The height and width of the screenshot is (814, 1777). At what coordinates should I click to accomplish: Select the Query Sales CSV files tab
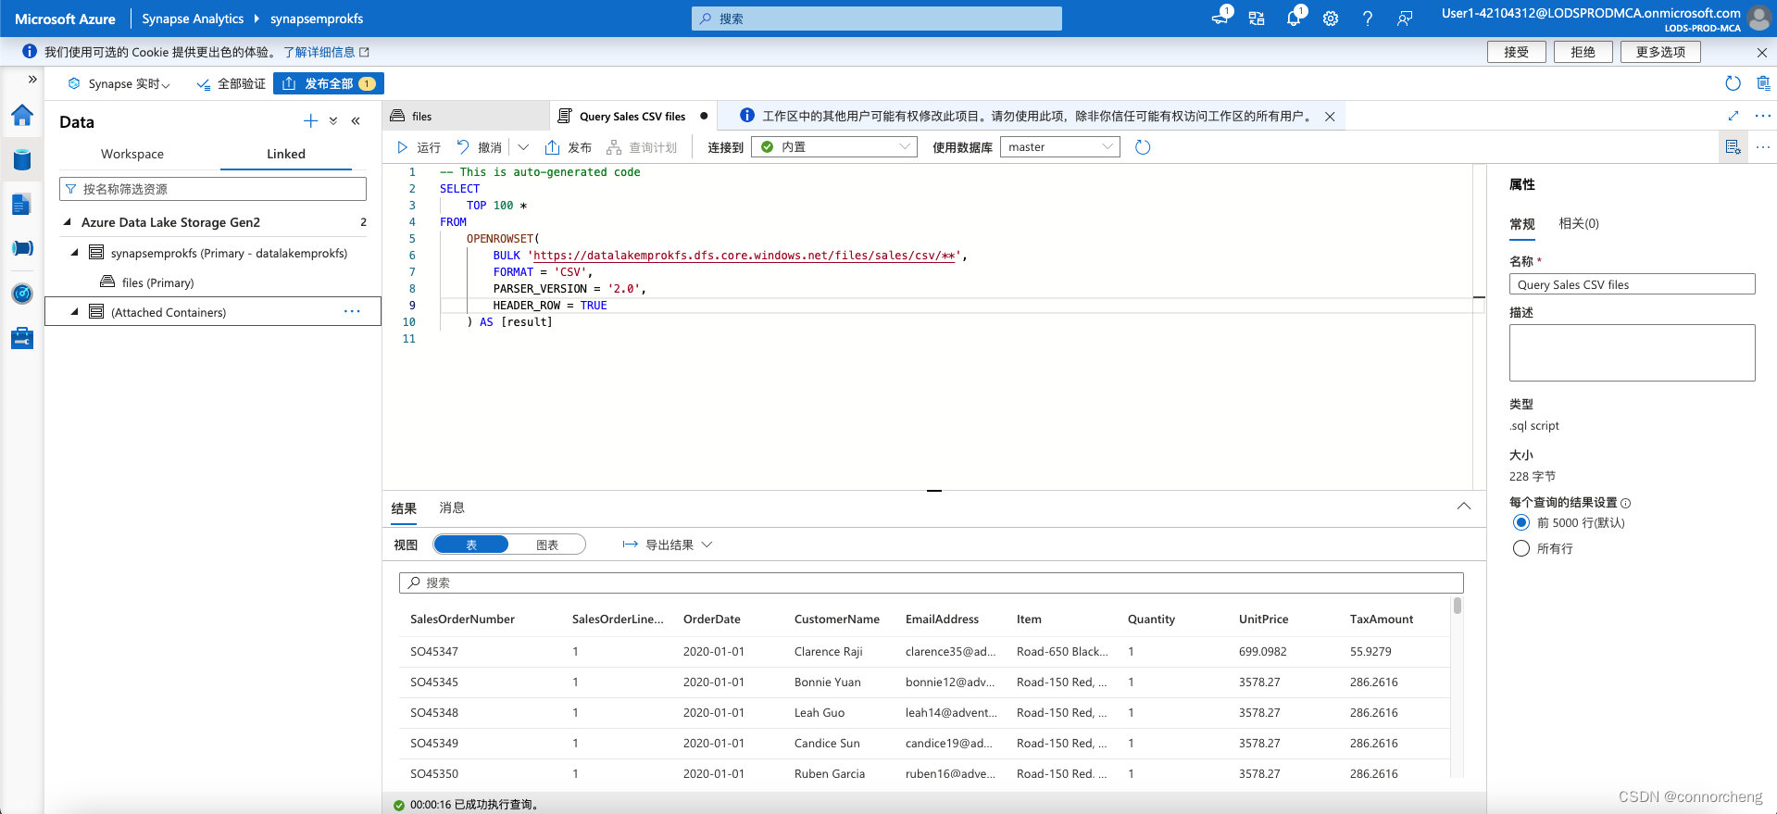pos(633,117)
